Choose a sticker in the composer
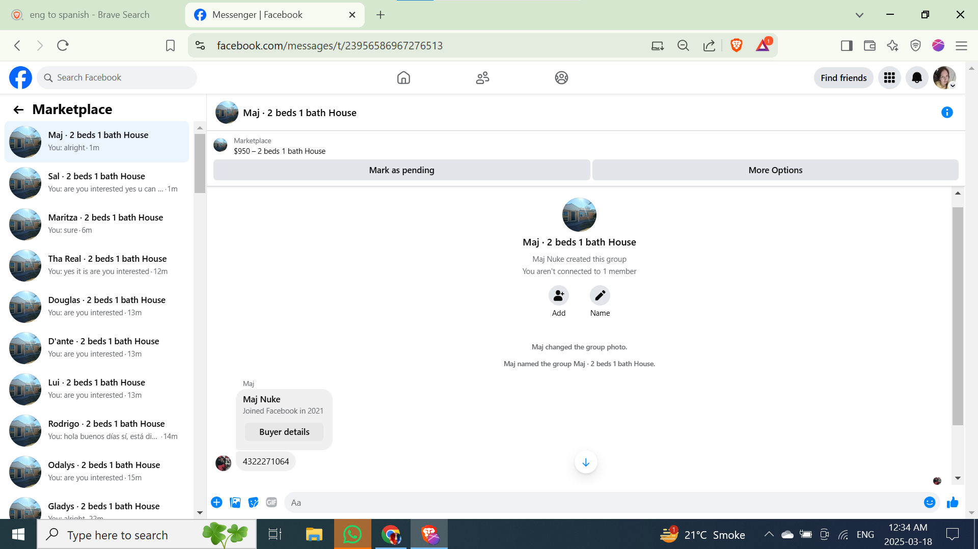 [x=253, y=503]
